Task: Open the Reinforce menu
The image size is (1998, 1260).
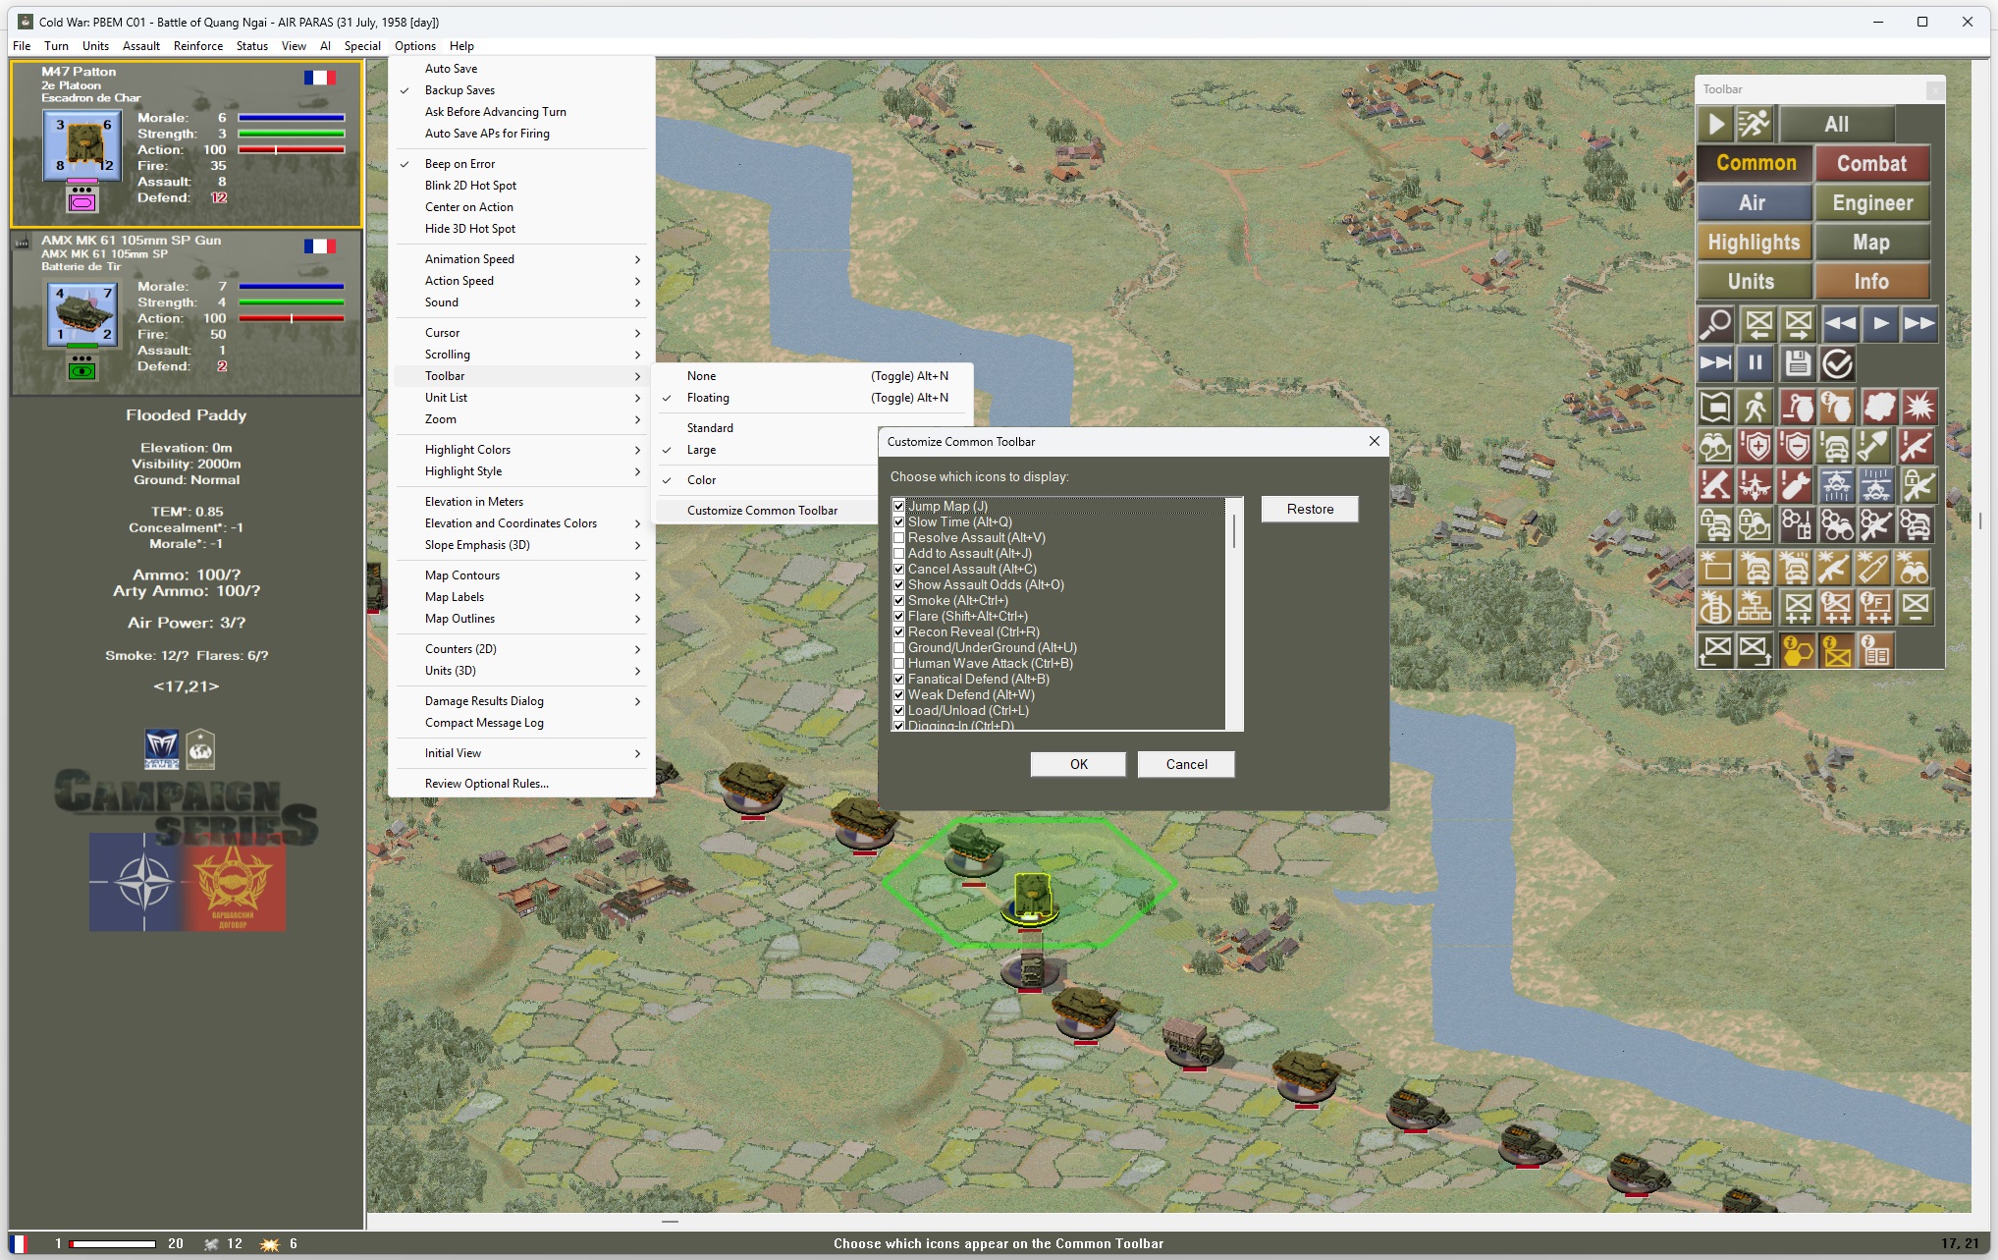Action: [198, 46]
